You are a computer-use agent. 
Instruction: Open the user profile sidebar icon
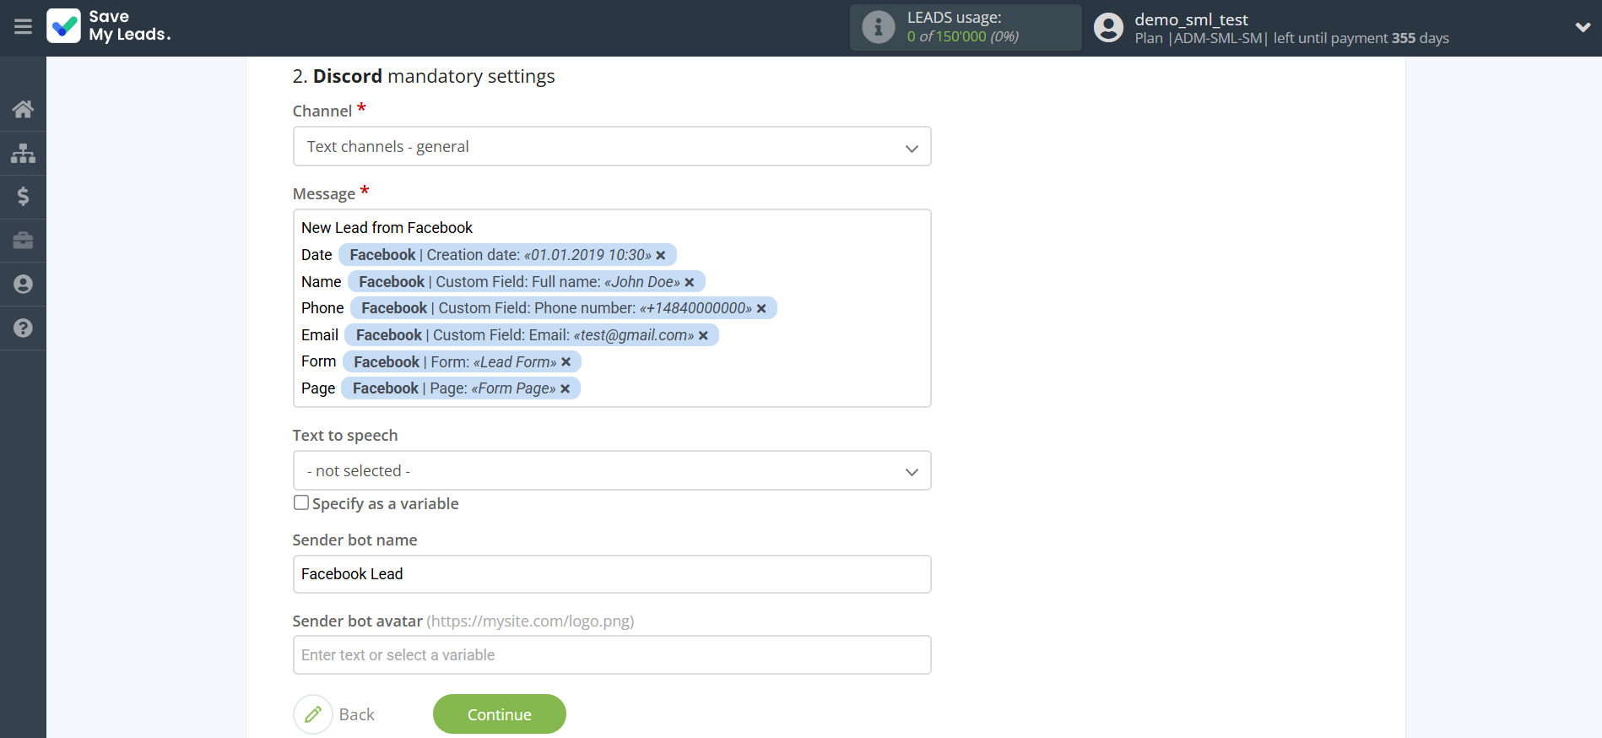(x=23, y=285)
